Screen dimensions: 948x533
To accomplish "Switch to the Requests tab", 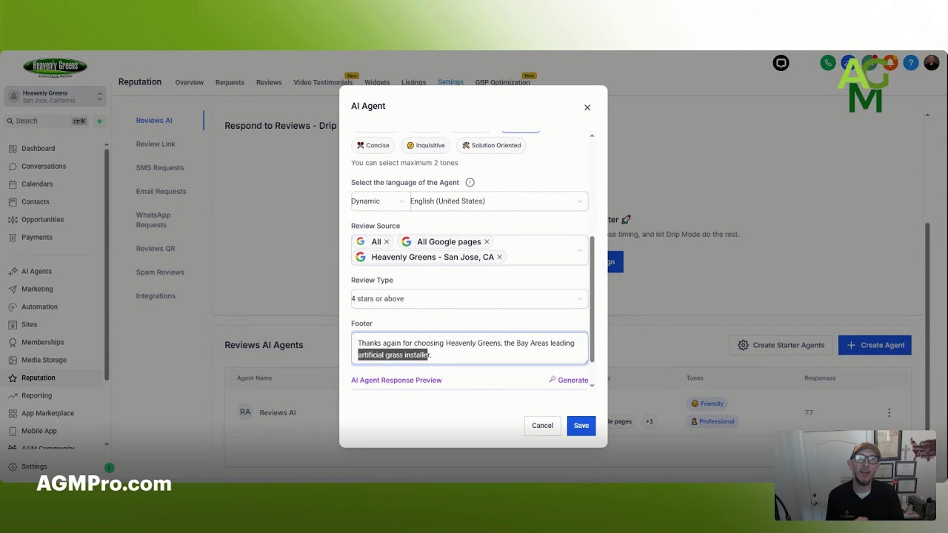I will [230, 82].
